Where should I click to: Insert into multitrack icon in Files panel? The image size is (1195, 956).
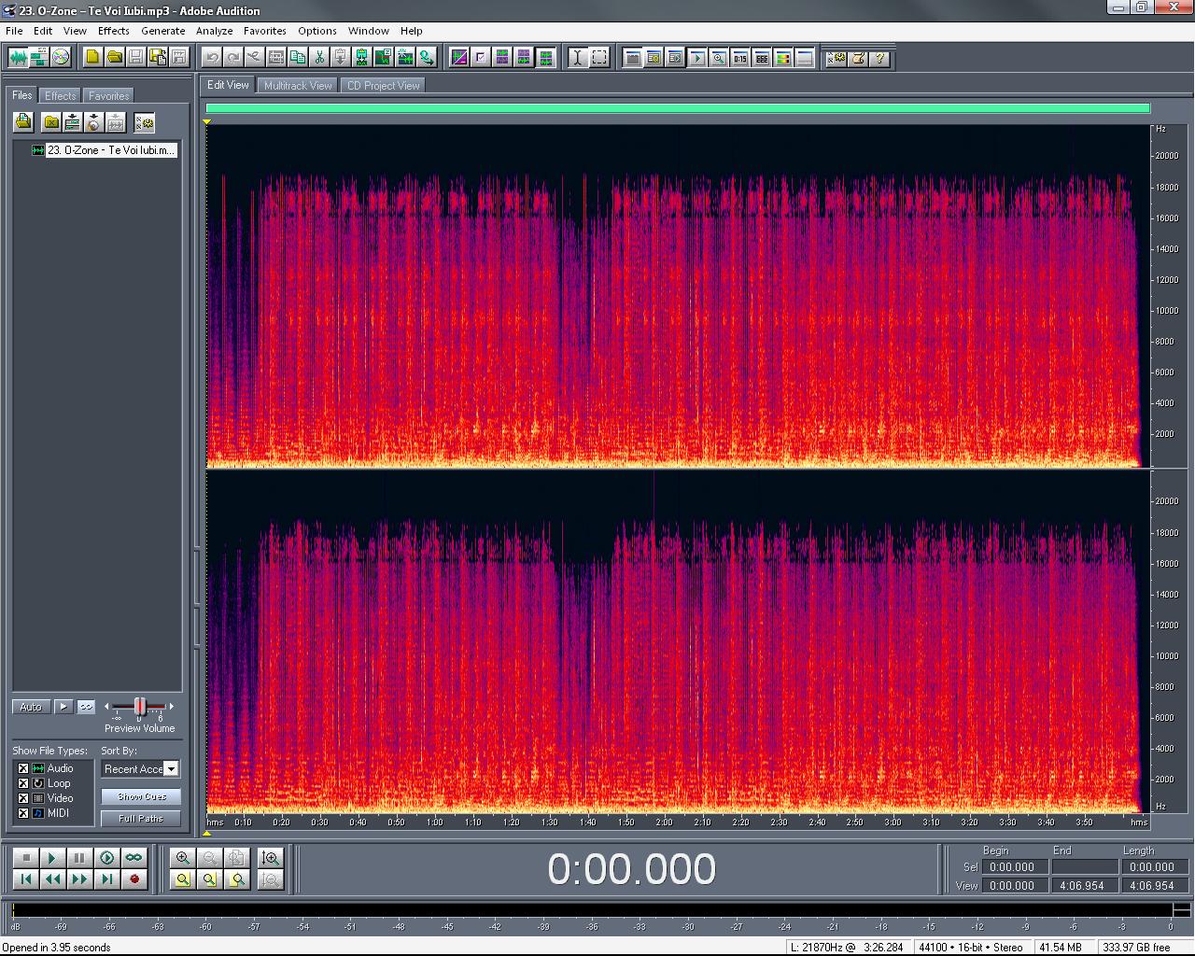point(72,122)
